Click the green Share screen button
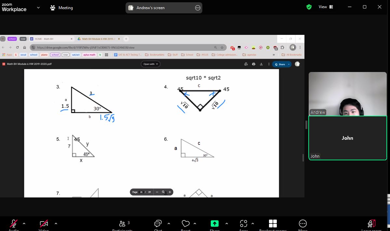This screenshot has width=390, height=231. pyautogui.click(x=214, y=224)
